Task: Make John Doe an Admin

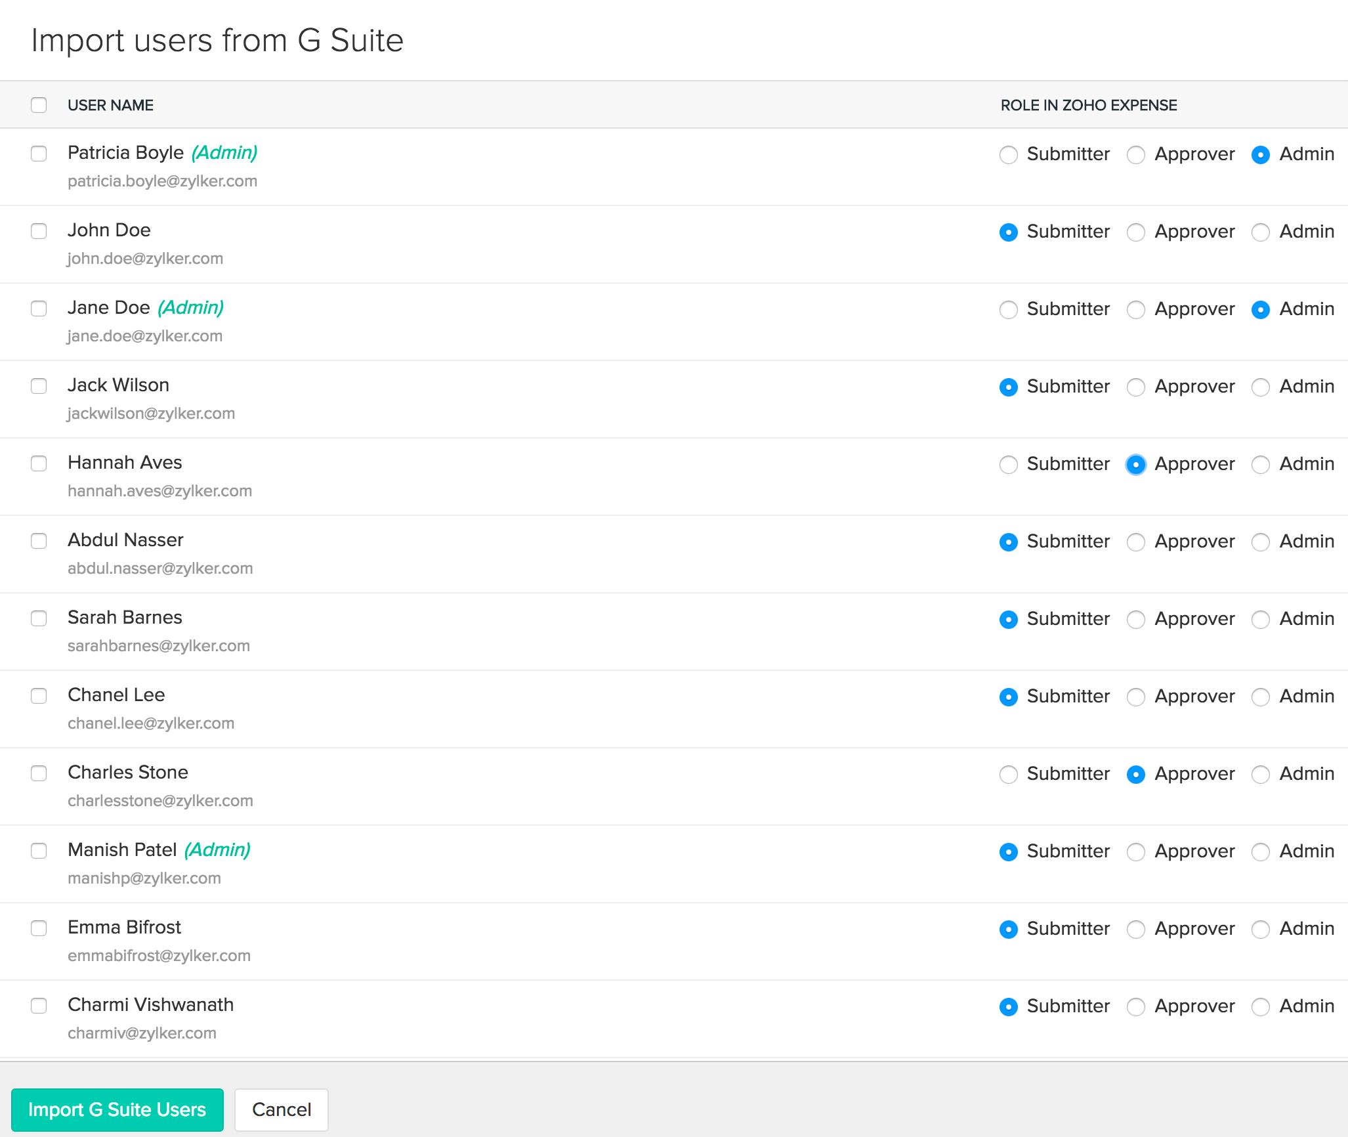Action: 1261,232
